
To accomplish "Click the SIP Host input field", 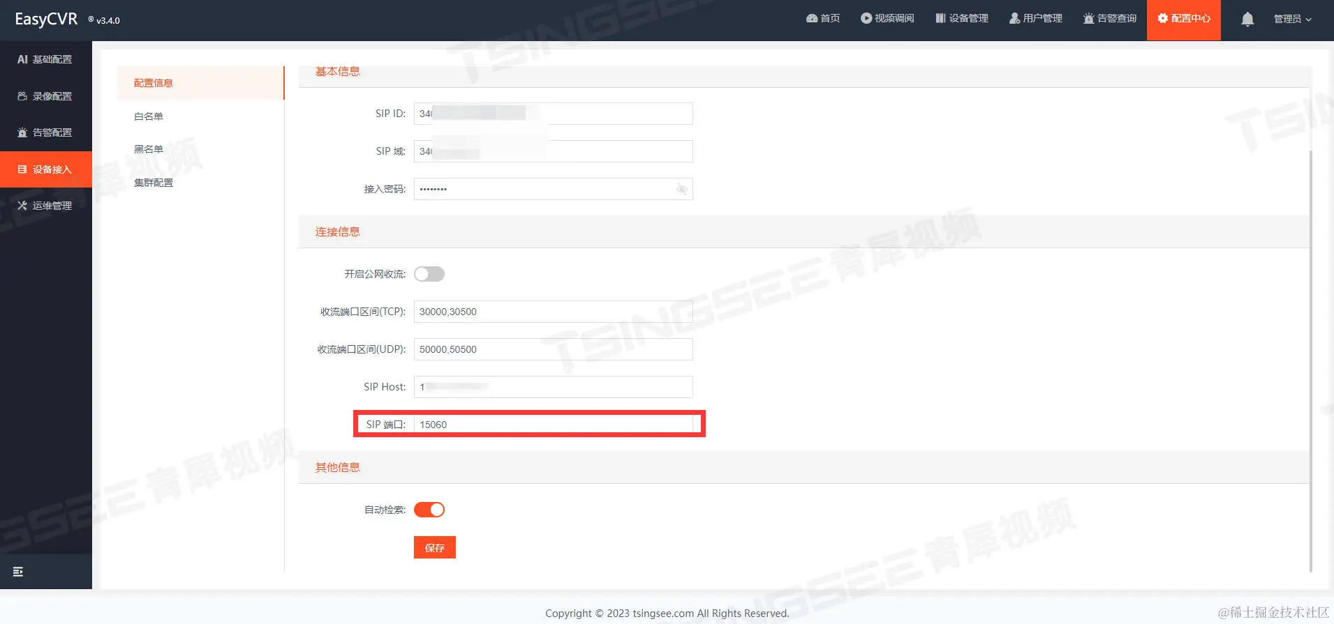I will coord(554,387).
